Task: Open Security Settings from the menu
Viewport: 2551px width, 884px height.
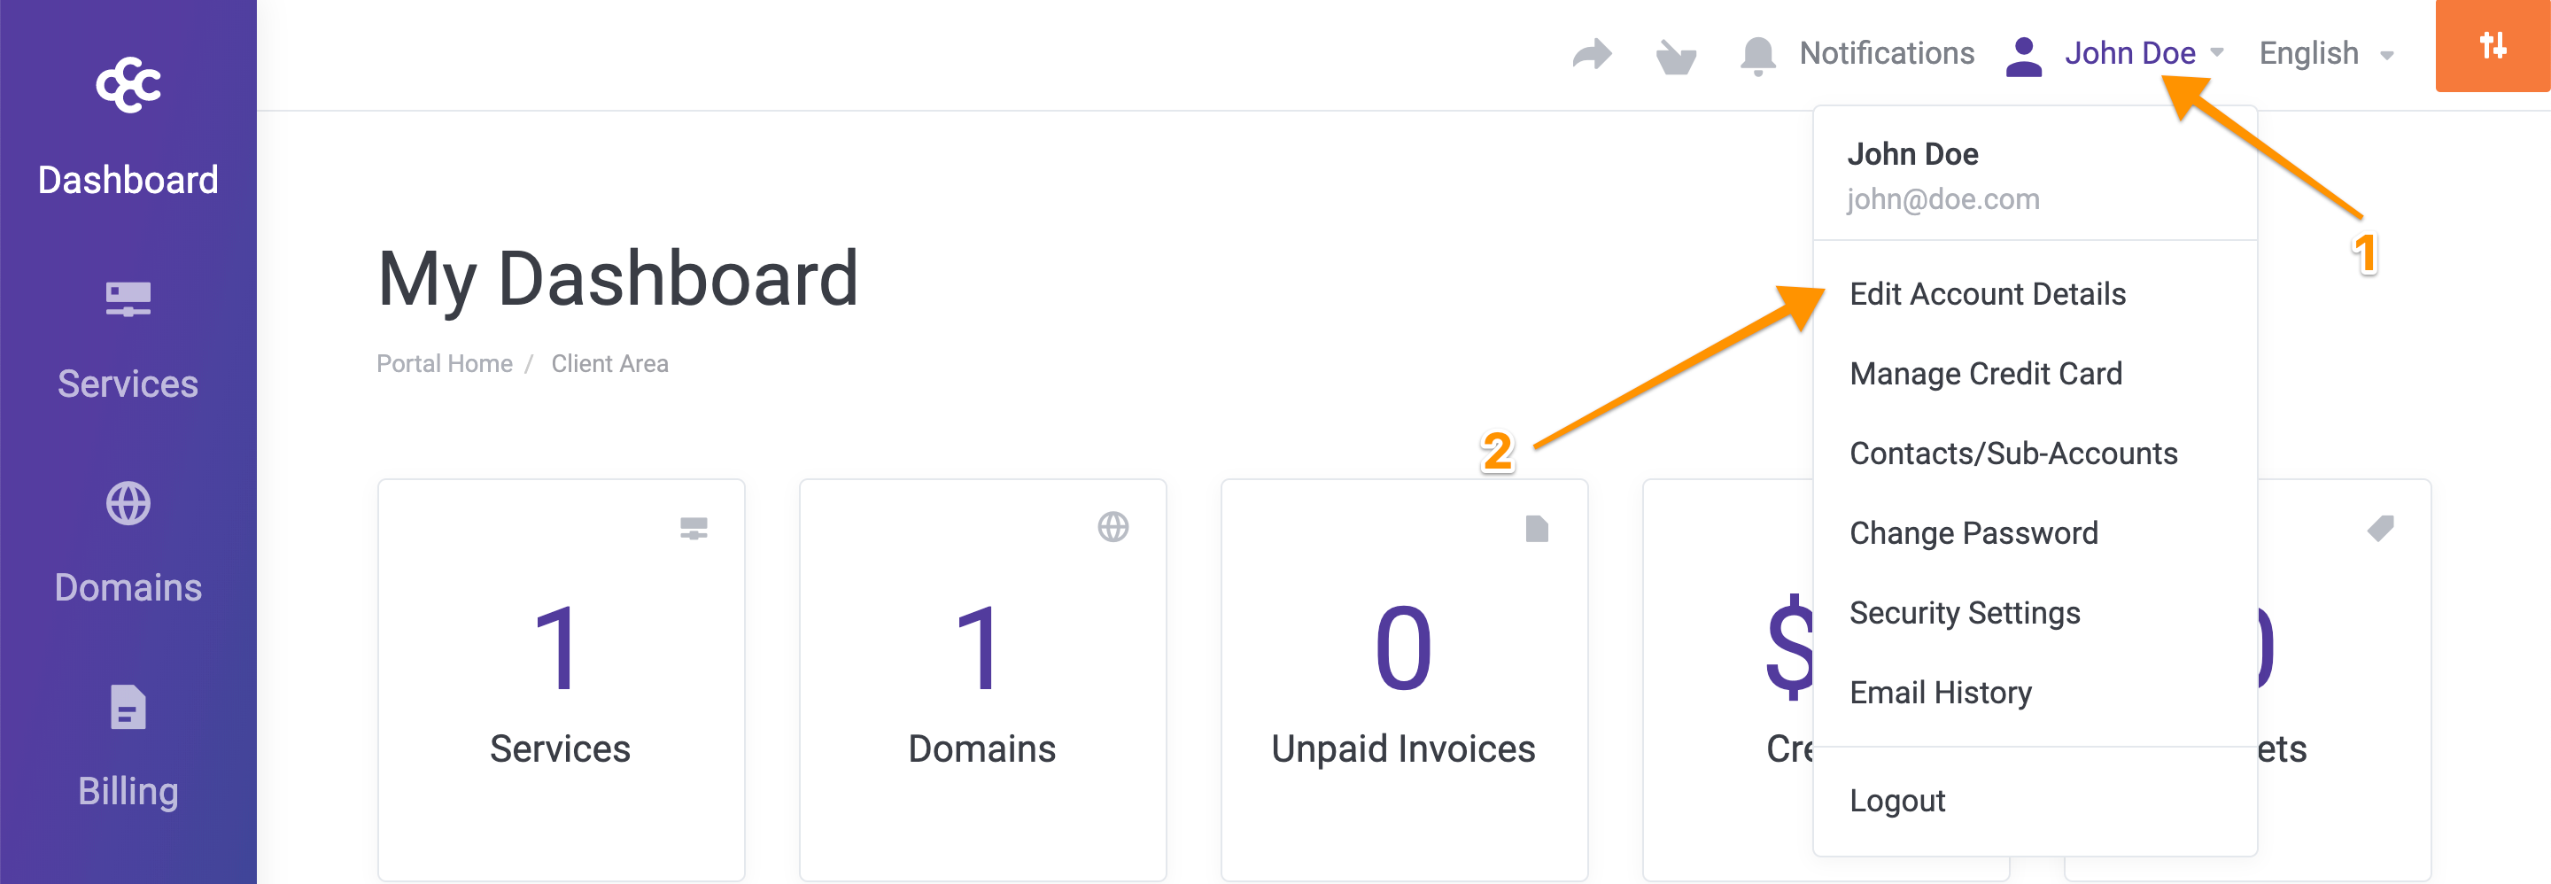Action: pyautogui.click(x=1964, y=613)
